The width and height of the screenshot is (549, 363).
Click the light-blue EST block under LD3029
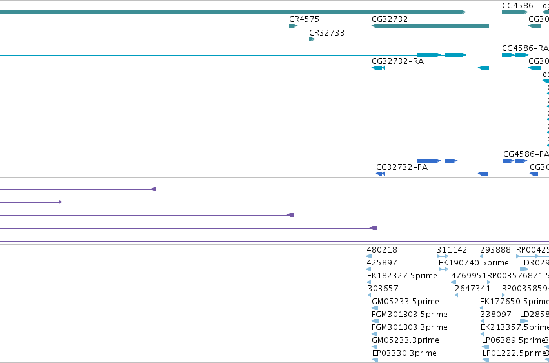[524, 269]
